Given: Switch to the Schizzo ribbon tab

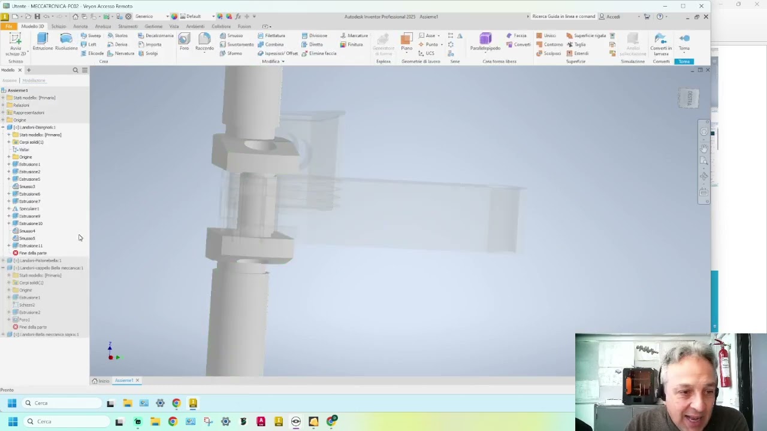Looking at the screenshot, I should 58,26.
